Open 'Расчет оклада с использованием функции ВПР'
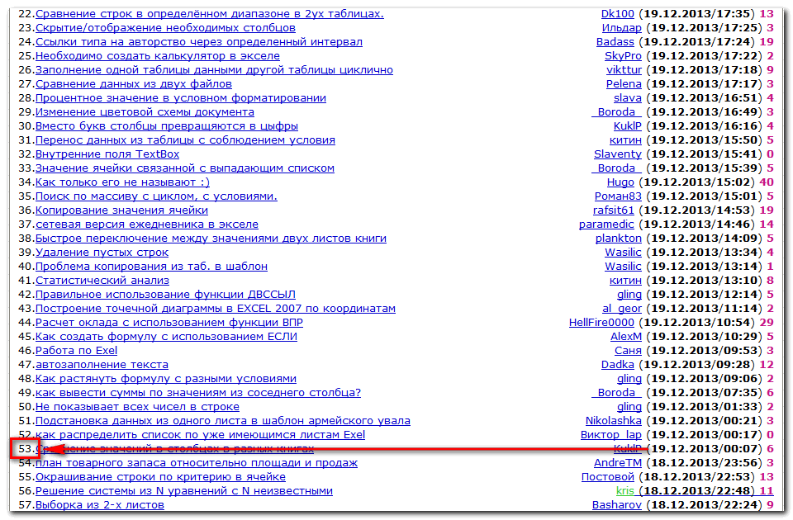 click(x=169, y=323)
